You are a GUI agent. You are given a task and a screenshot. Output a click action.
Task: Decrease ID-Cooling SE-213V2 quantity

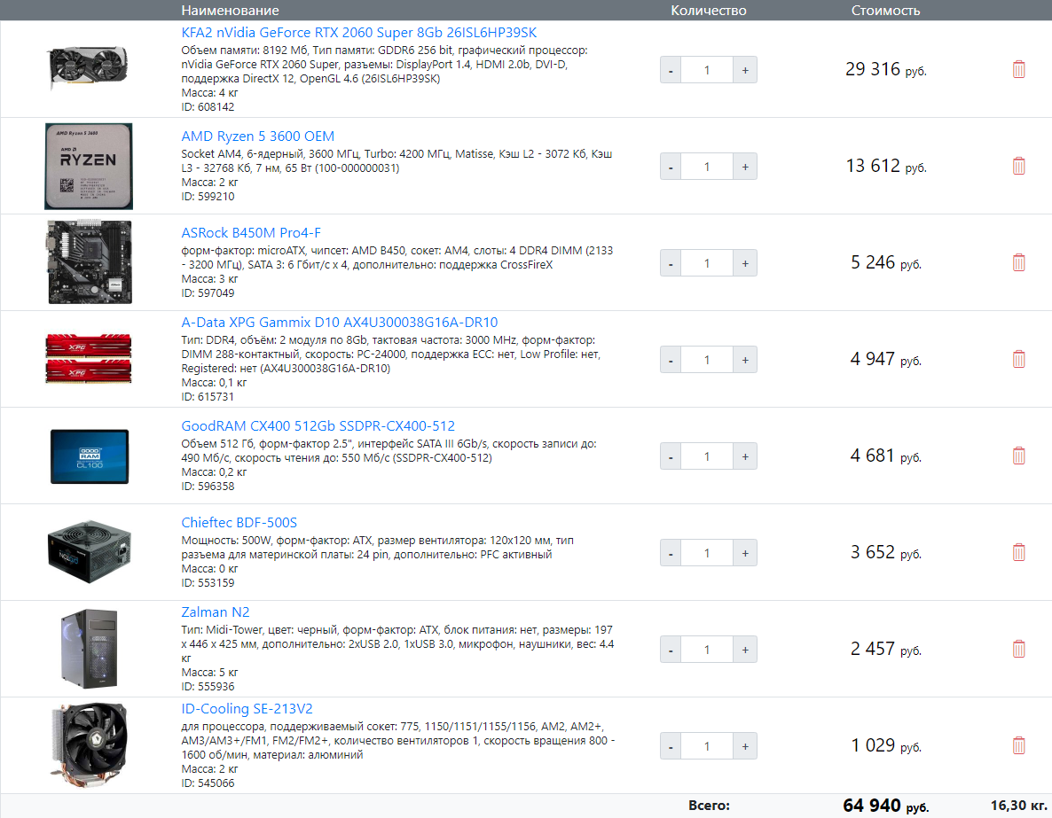coord(671,745)
